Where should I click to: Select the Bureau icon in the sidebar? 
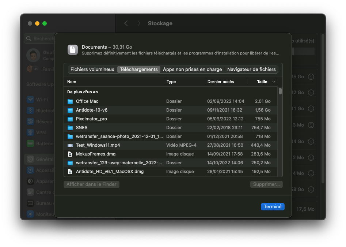[x=30, y=203]
